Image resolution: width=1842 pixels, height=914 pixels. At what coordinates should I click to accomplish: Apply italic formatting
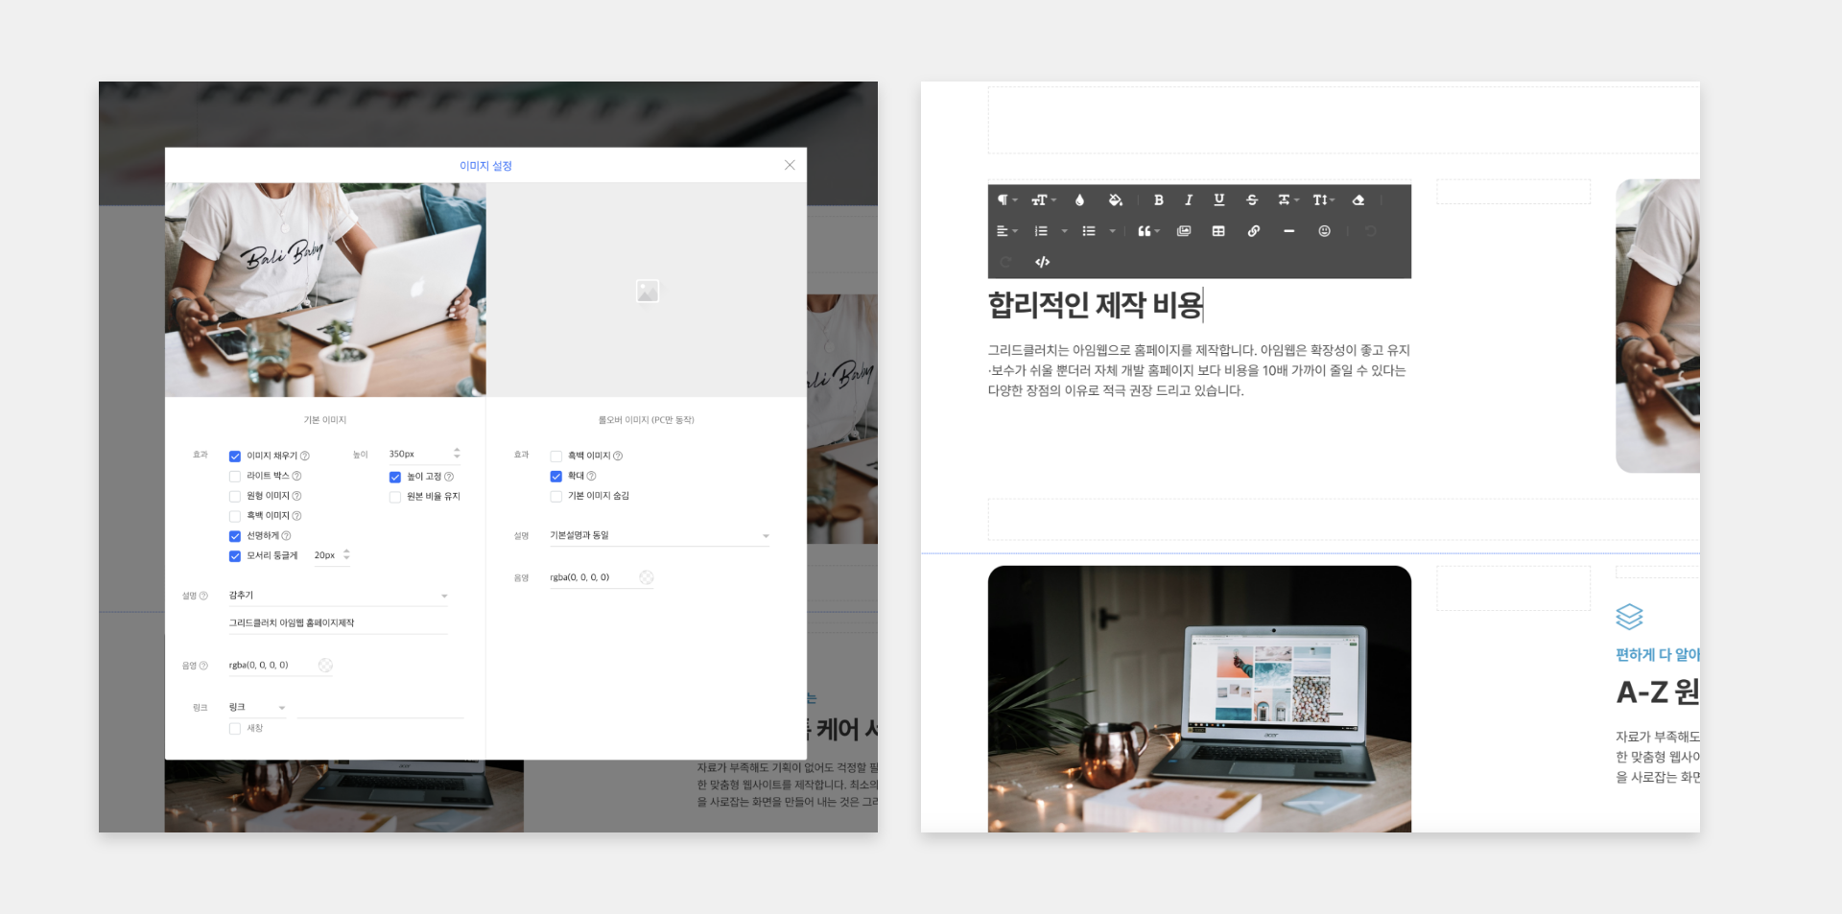coord(1189,200)
